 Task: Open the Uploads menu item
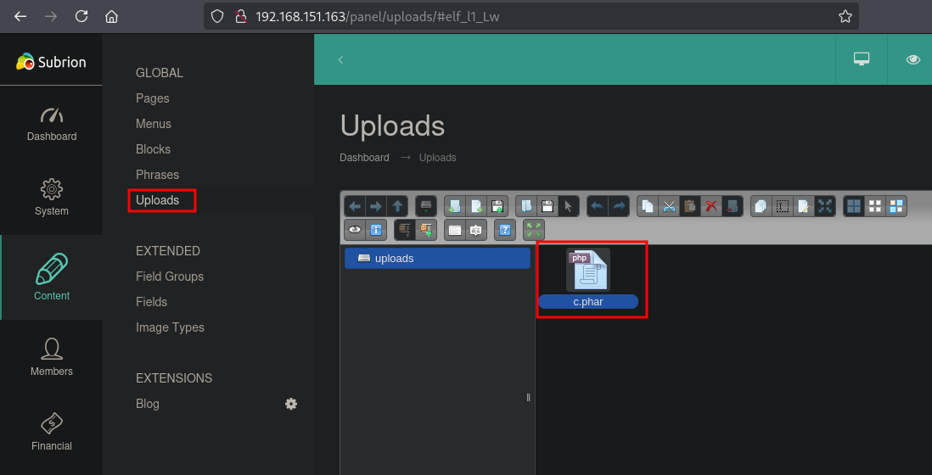click(158, 200)
